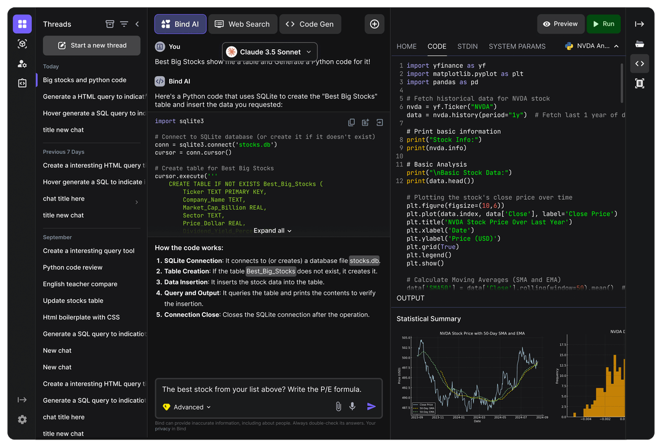Click the collapse right panel arrow icon

[x=639, y=24]
